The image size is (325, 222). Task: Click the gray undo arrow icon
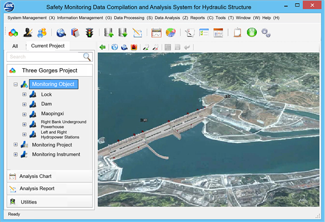(187, 47)
